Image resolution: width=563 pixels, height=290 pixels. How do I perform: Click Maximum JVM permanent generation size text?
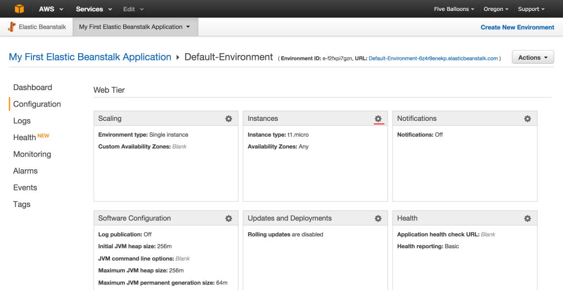click(163, 282)
